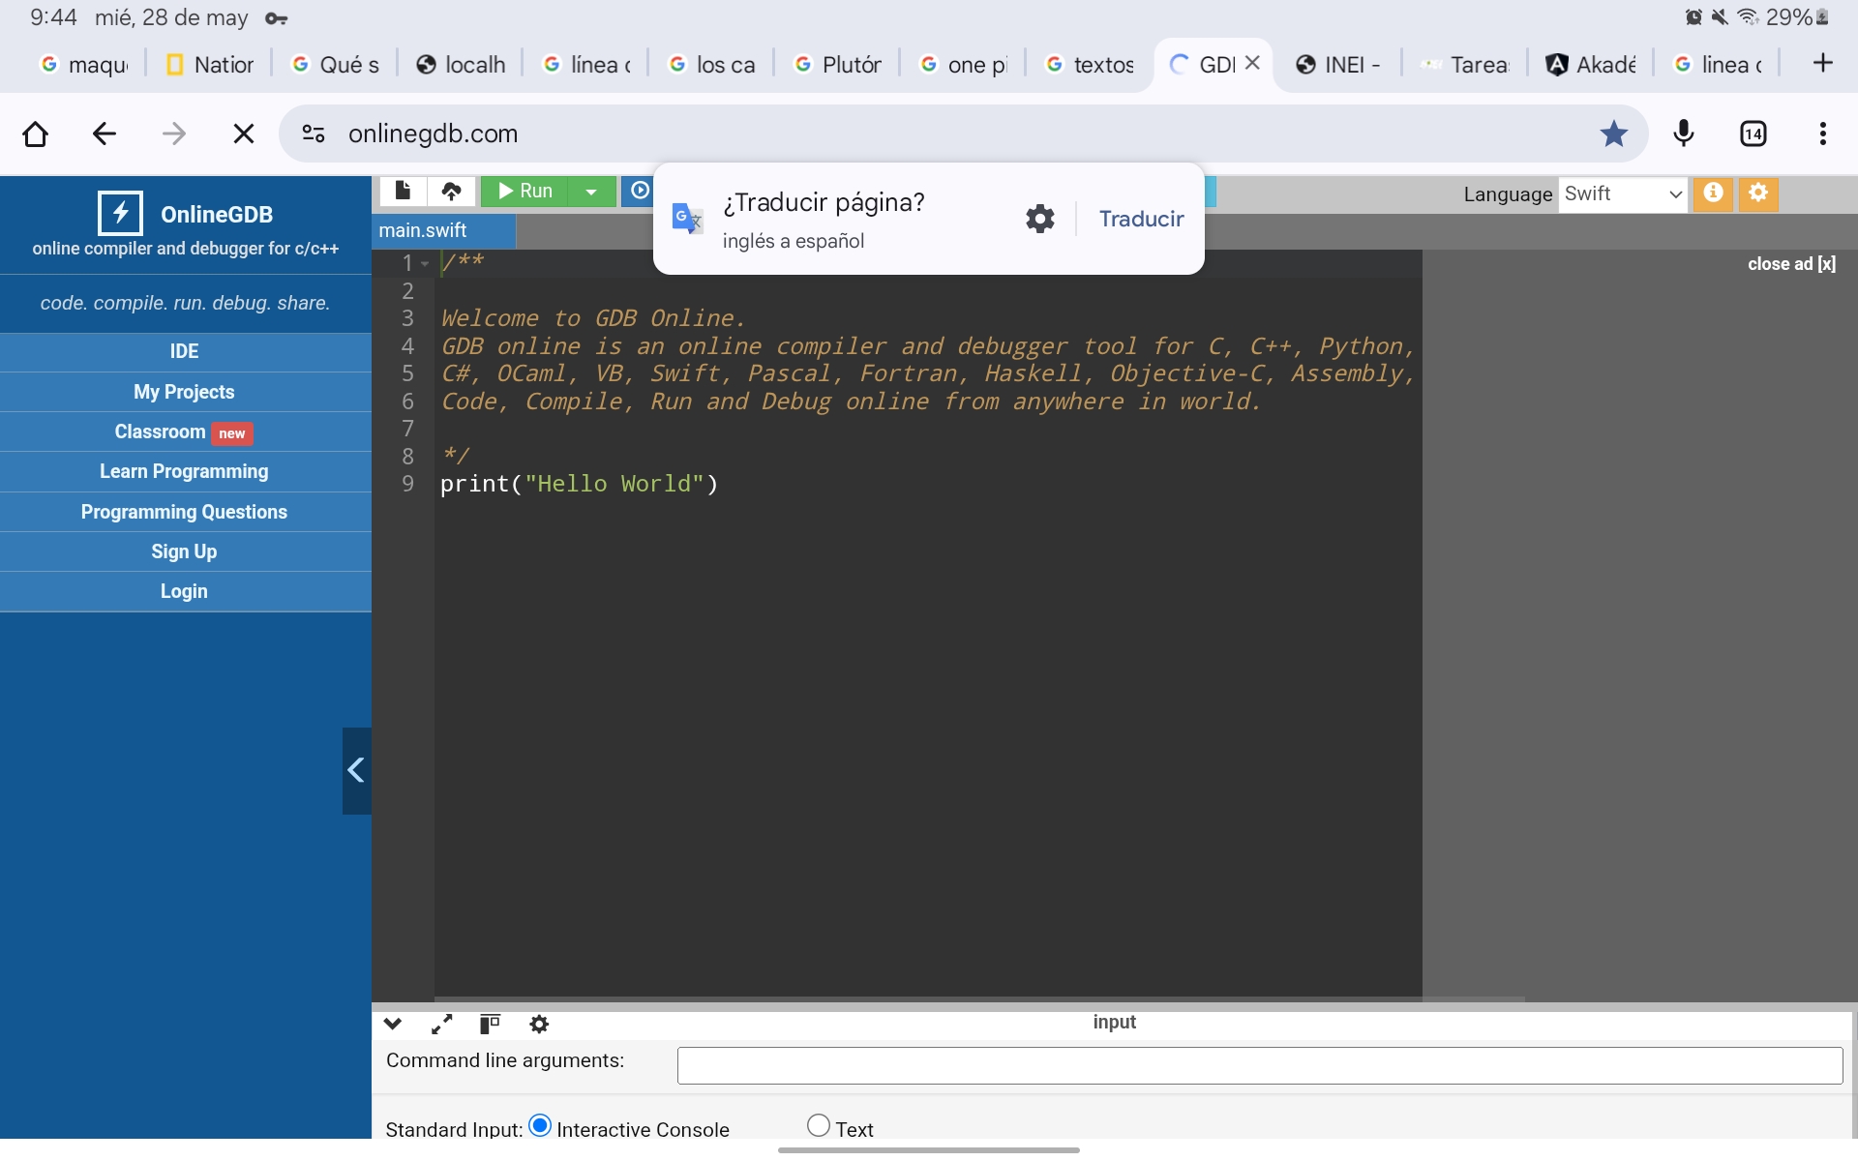Collapse the left sidebar with arrow
The width and height of the screenshot is (1858, 1161).
(x=356, y=771)
